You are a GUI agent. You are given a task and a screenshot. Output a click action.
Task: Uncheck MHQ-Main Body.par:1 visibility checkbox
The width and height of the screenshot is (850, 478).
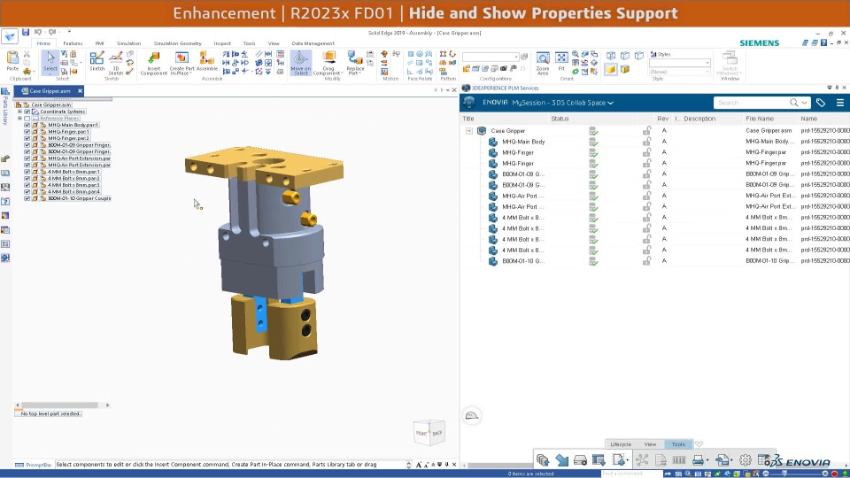point(27,125)
